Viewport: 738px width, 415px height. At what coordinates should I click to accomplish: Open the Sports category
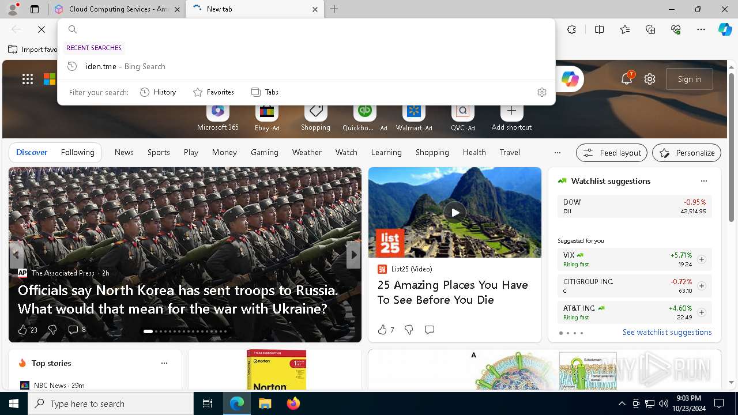(159, 152)
